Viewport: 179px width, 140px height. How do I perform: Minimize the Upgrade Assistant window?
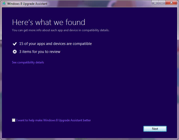point(155,2)
